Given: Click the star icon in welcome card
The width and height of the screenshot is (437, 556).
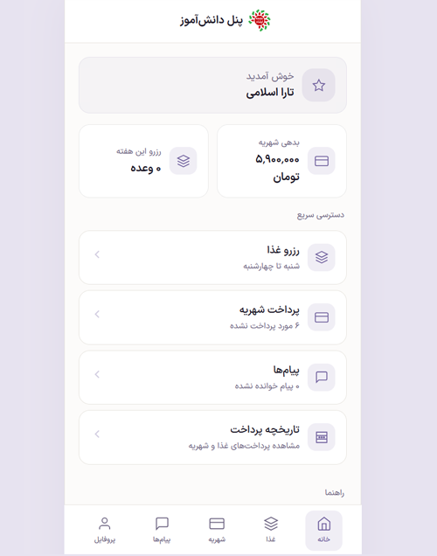Looking at the screenshot, I should click(x=319, y=85).
